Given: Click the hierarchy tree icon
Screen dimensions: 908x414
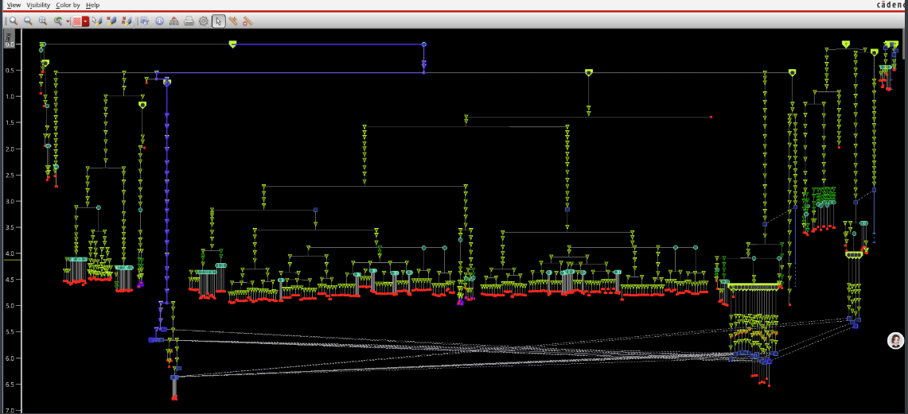Looking at the screenshot, I should pyautogui.click(x=173, y=21).
